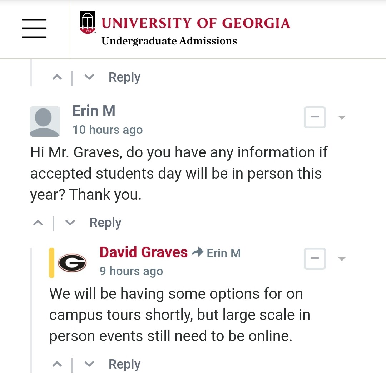Click the Erin M reply-target link
This screenshot has width=386, height=384.
tap(223, 253)
